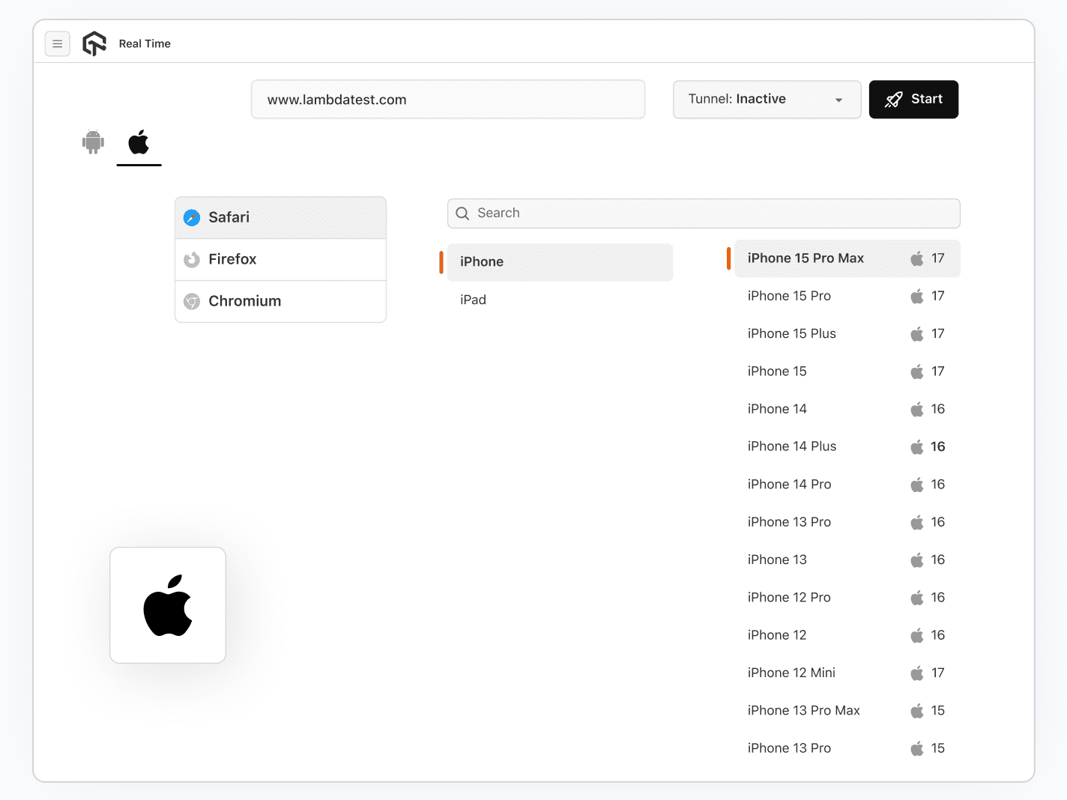Open the hamburger menu
The image size is (1067, 800).
pyautogui.click(x=57, y=43)
